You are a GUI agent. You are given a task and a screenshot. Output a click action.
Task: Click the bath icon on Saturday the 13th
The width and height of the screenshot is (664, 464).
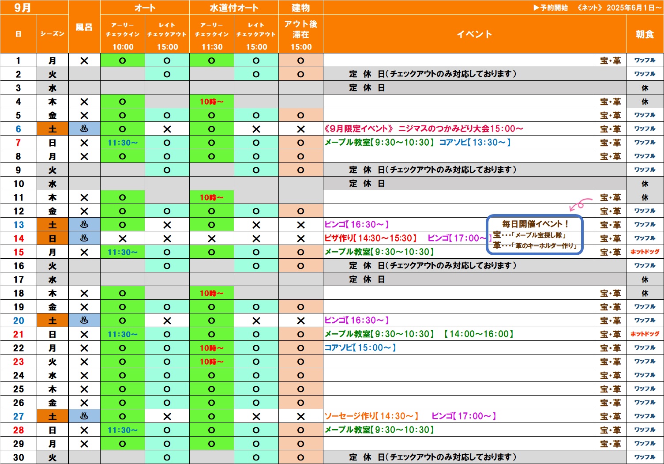coord(84,225)
